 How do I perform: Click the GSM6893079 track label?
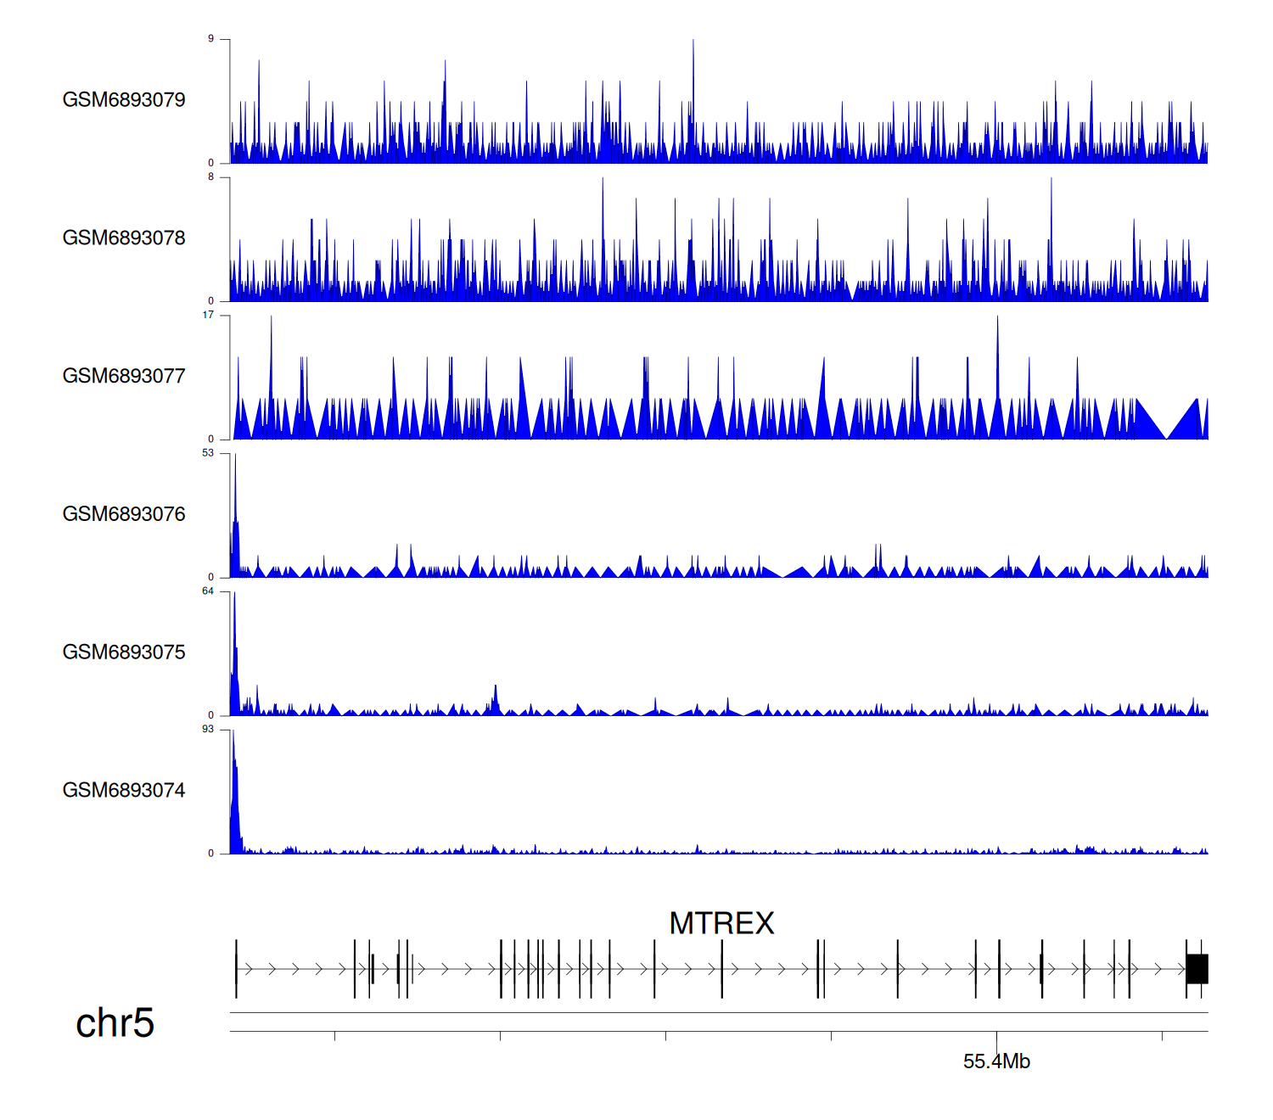coord(124,100)
